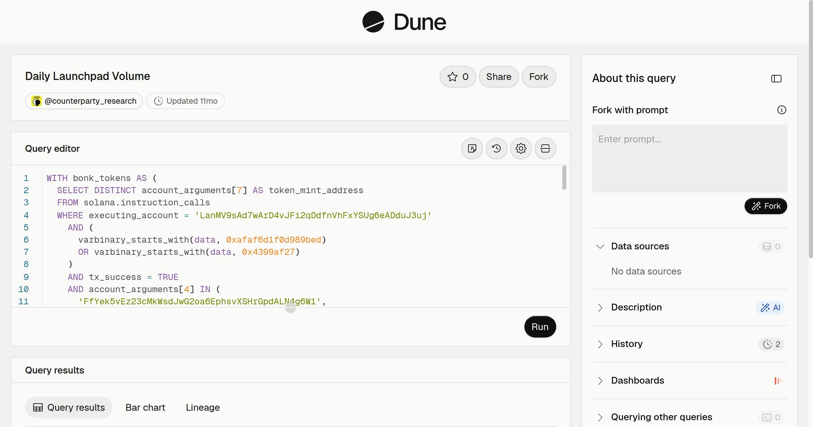Click the editor resize handle
The image size is (813, 427).
[290, 308]
